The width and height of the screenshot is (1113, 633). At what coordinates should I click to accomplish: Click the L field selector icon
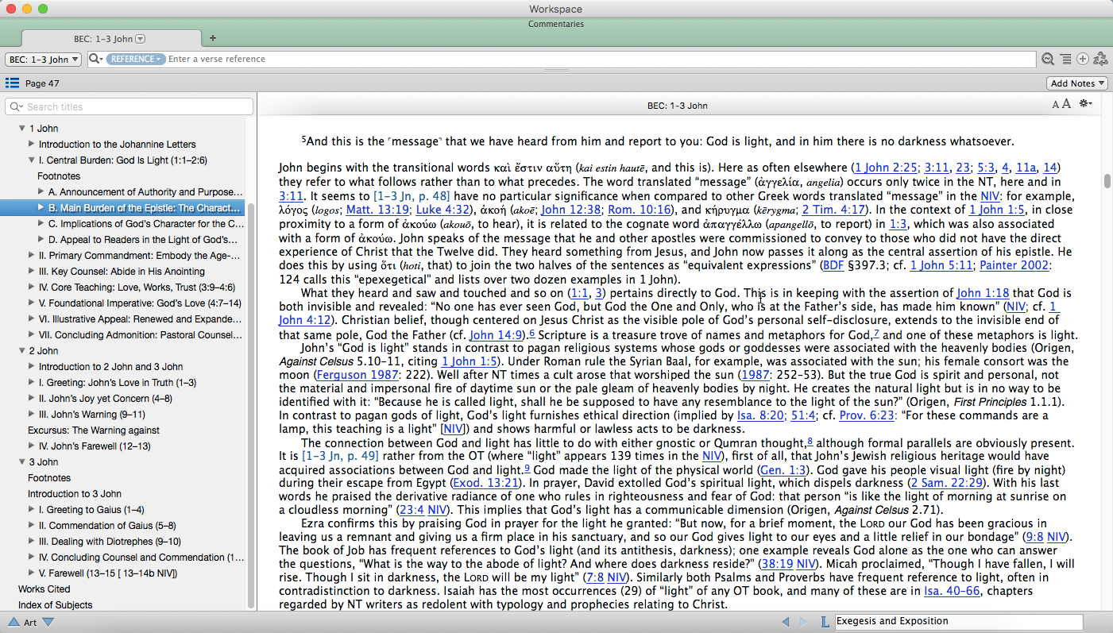coord(825,622)
